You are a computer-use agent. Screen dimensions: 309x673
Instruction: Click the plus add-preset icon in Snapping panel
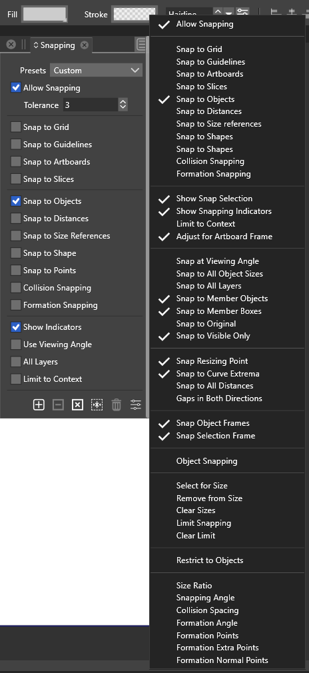click(39, 404)
